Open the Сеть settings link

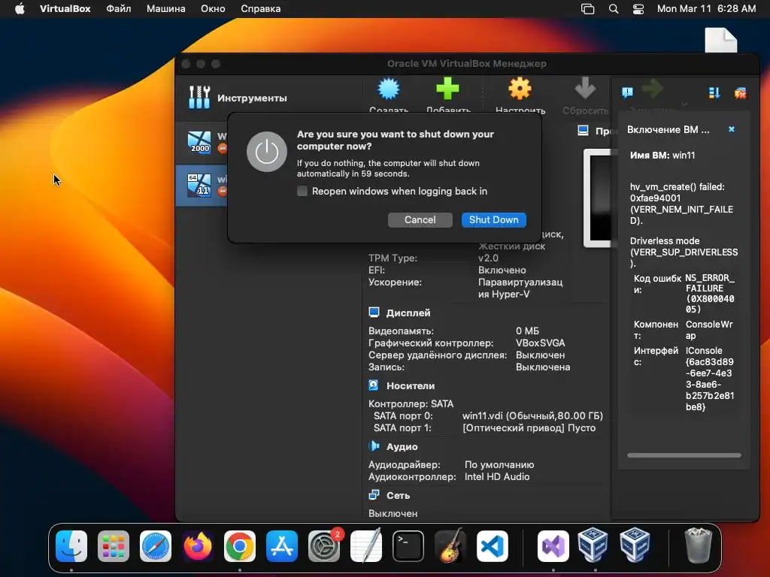coord(398,496)
